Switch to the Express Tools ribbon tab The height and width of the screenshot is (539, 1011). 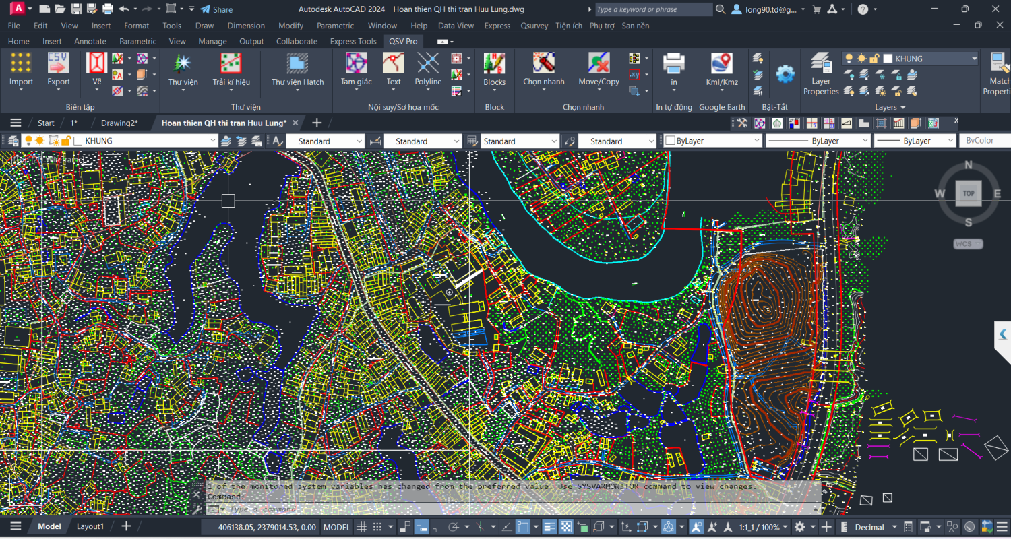coord(353,41)
